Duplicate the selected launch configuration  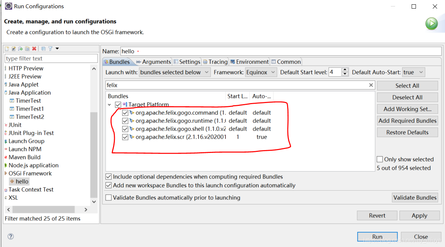pyautogui.click(x=27, y=48)
